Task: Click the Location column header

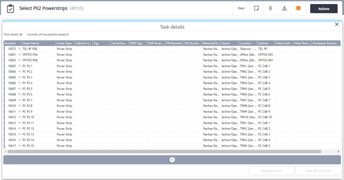Action: 245,43
